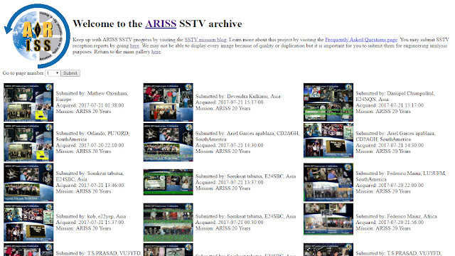Image resolution: width=455 pixels, height=256 pixels.
Task: Open Federico Mainz Africa image thumbnail
Action: pyautogui.click(x=328, y=219)
